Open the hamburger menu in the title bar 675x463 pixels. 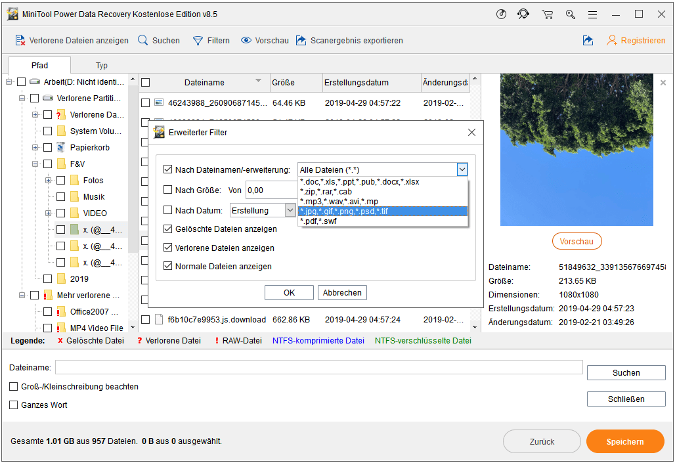point(592,14)
